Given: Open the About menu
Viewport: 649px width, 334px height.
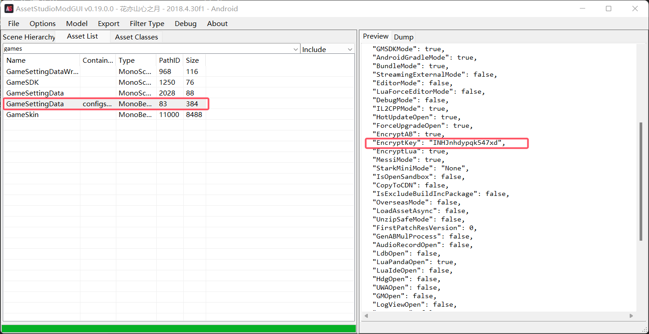Looking at the screenshot, I should tap(217, 24).
